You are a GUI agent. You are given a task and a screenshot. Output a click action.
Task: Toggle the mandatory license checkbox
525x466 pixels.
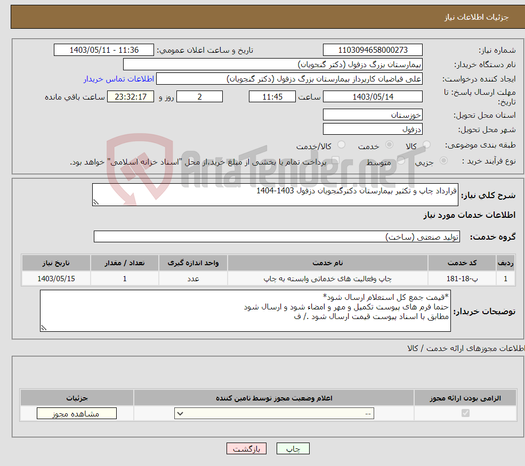(x=465, y=413)
